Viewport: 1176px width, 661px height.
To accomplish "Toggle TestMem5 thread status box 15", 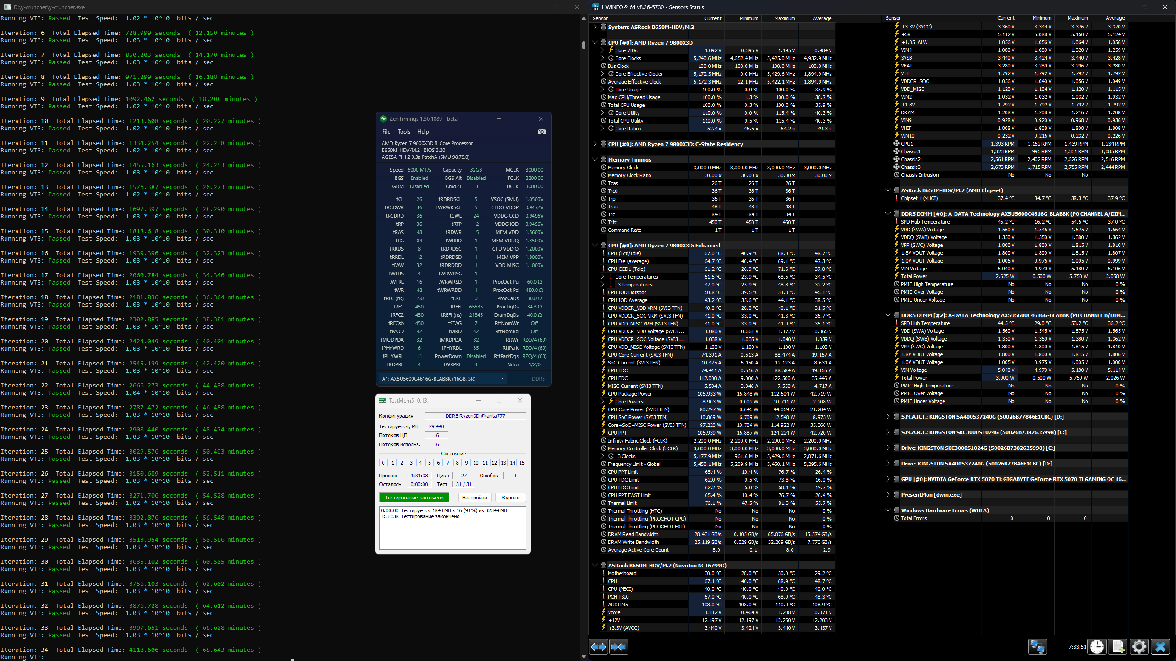I will (x=522, y=463).
